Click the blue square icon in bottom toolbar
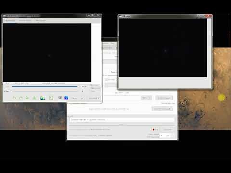231x173 pixels. click(66, 98)
